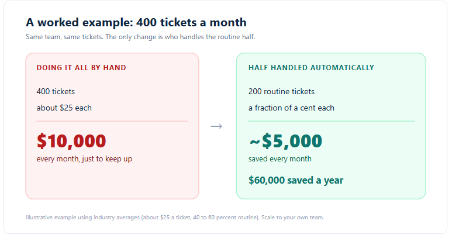Click the 'about $25 each' text
This screenshot has width=452, height=238.
click(64, 108)
